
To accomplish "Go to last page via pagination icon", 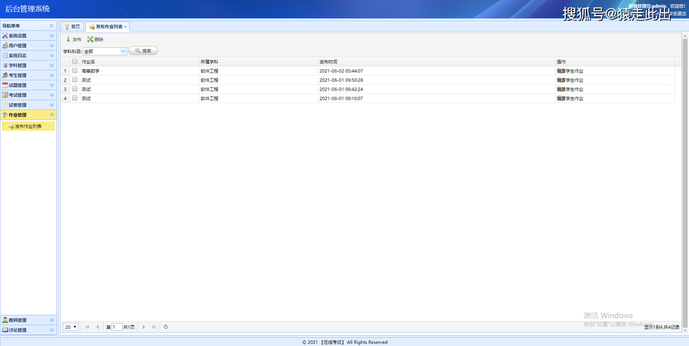I will 154,327.
